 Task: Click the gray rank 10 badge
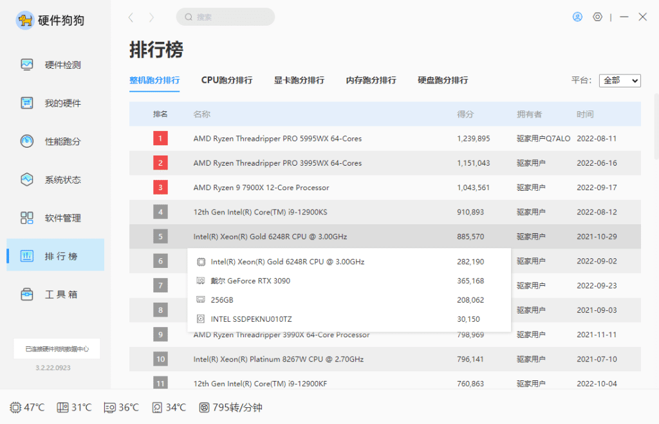[x=160, y=359]
